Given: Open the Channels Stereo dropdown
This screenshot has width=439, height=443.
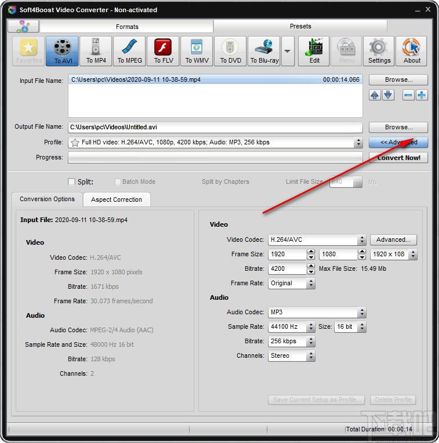Looking at the screenshot, I should (311, 356).
